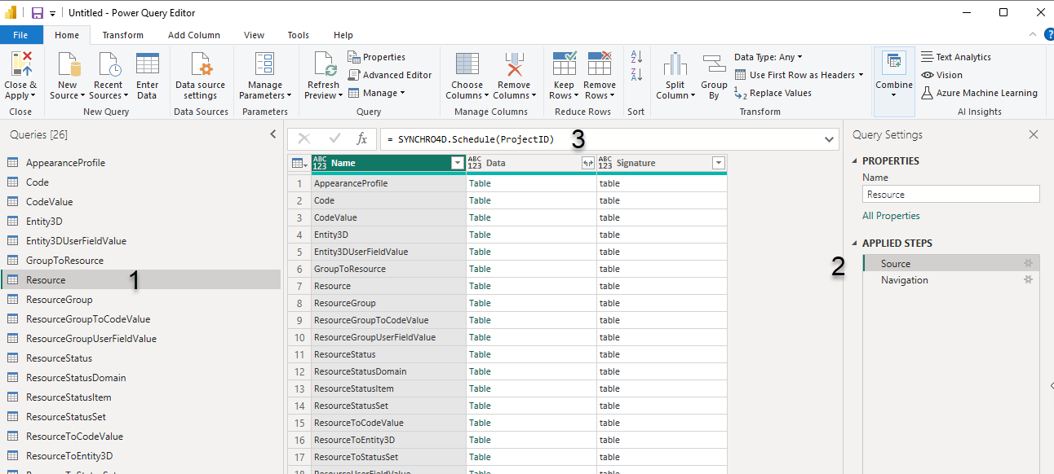The image size is (1054, 474).
Task: Click the All Properties link
Action: coord(891,216)
